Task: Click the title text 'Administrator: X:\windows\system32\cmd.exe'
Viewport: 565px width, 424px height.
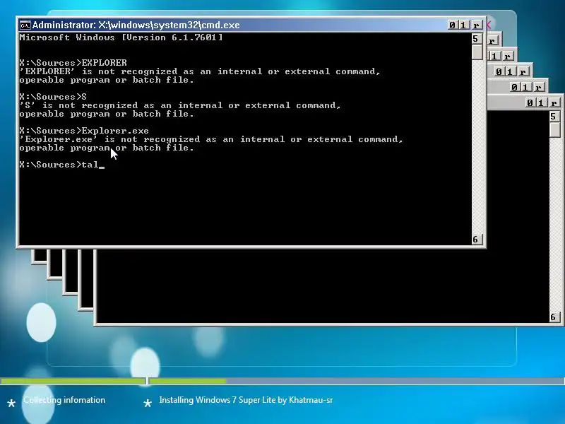Action: [x=136, y=25]
